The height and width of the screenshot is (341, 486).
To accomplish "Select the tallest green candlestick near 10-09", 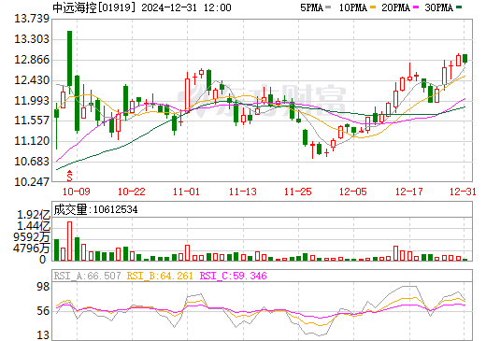I will click(69, 59).
